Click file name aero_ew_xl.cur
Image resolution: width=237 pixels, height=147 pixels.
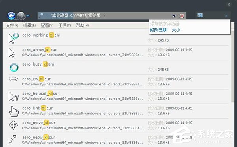coord(36,79)
